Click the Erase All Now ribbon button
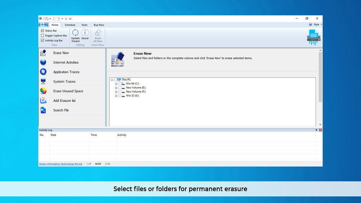Image resolution: width=361 pixels, height=203 pixels. (98, 36)
